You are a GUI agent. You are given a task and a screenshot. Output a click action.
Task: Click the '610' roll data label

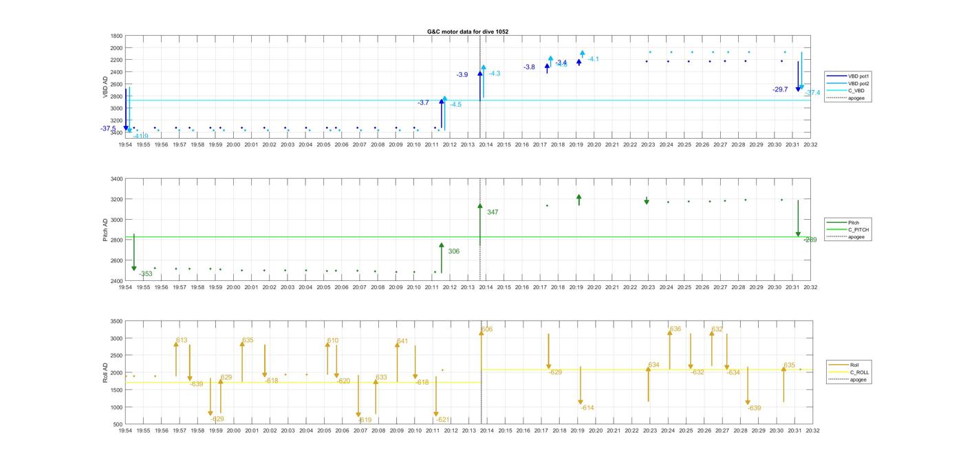(x=333, y=340)
